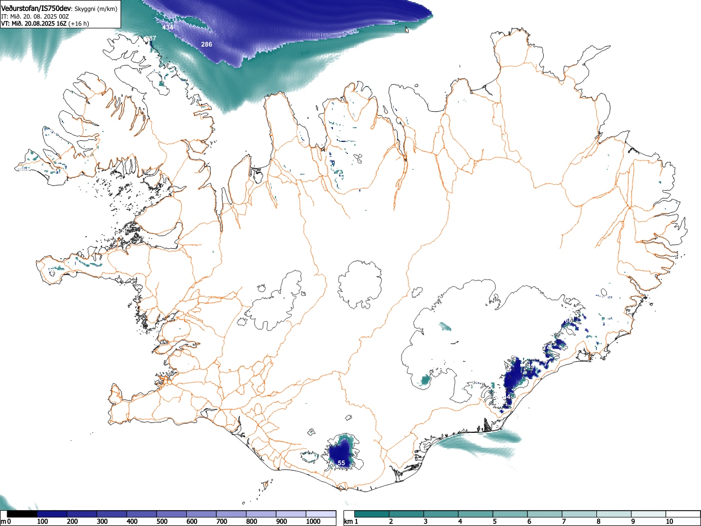701x526 pixels.
Task: Pick the 800–900 m legend swatch
Action: point(261,514)
